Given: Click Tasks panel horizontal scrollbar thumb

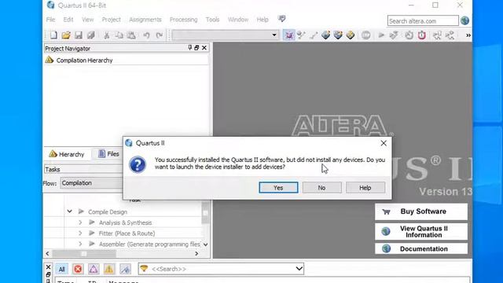Looking at the screenshot, I should 84,254.
